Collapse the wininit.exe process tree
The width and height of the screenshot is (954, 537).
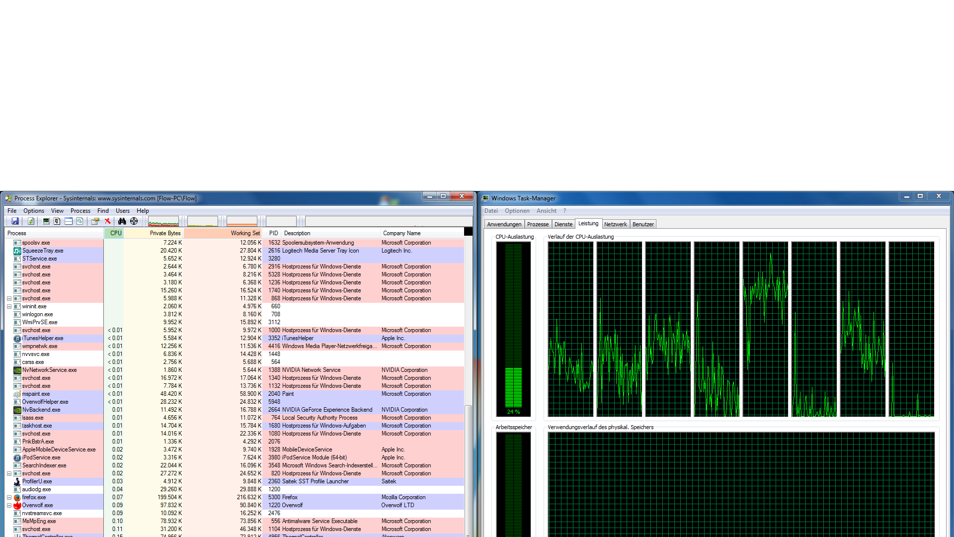click(9, 307)
